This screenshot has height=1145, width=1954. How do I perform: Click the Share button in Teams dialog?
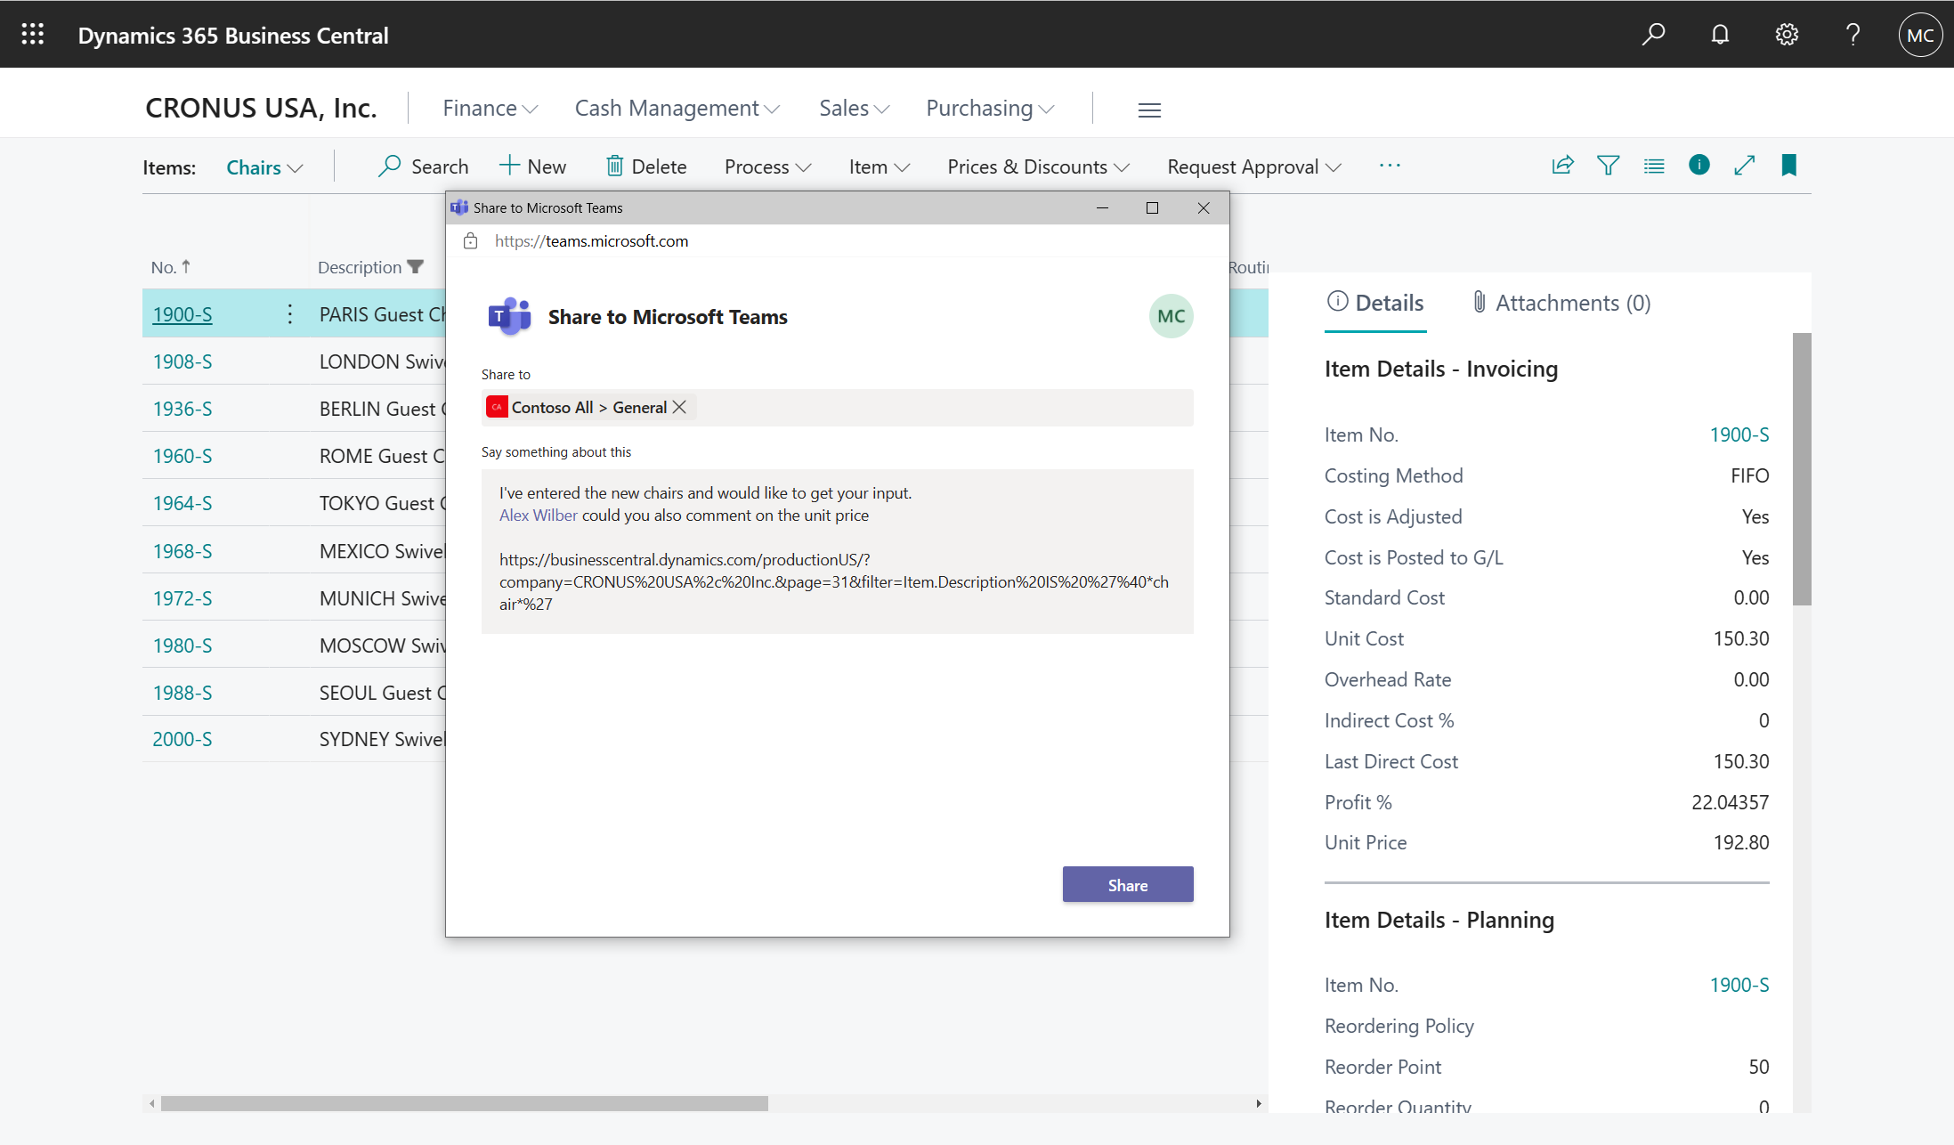click(1127, 885)
